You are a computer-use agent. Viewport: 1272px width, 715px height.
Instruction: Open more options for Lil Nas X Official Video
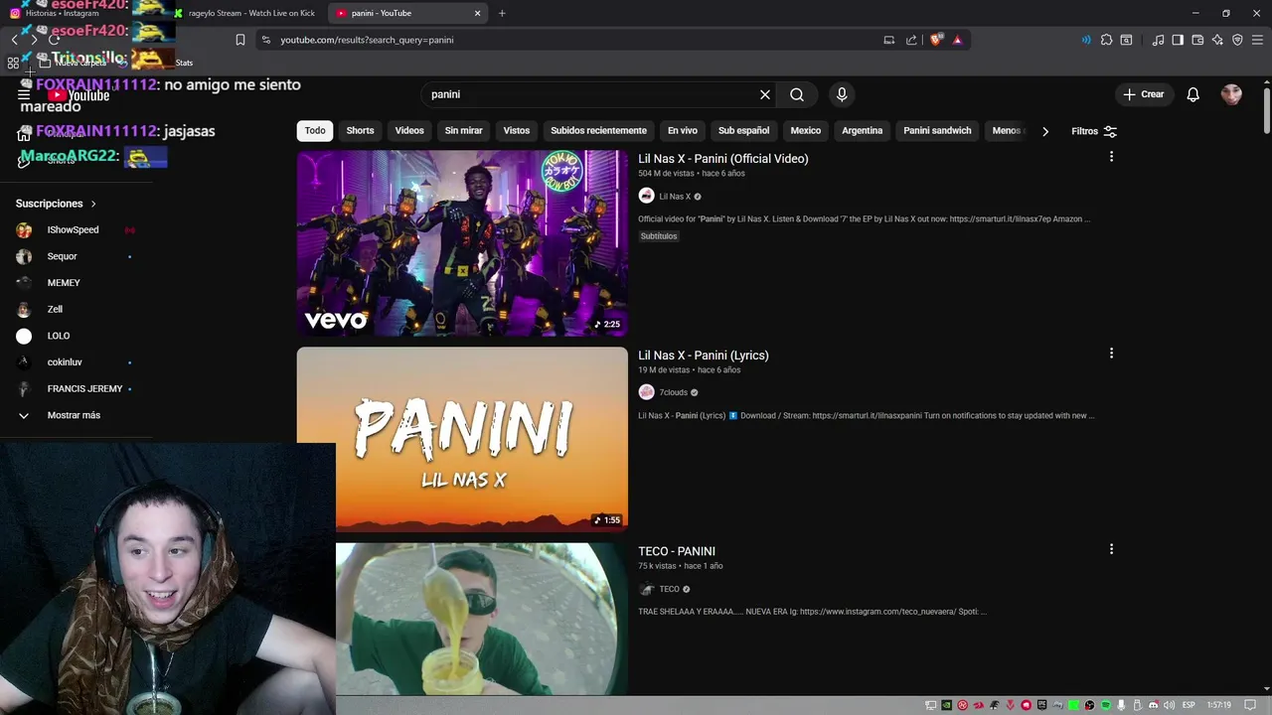tap(1111, 157)
